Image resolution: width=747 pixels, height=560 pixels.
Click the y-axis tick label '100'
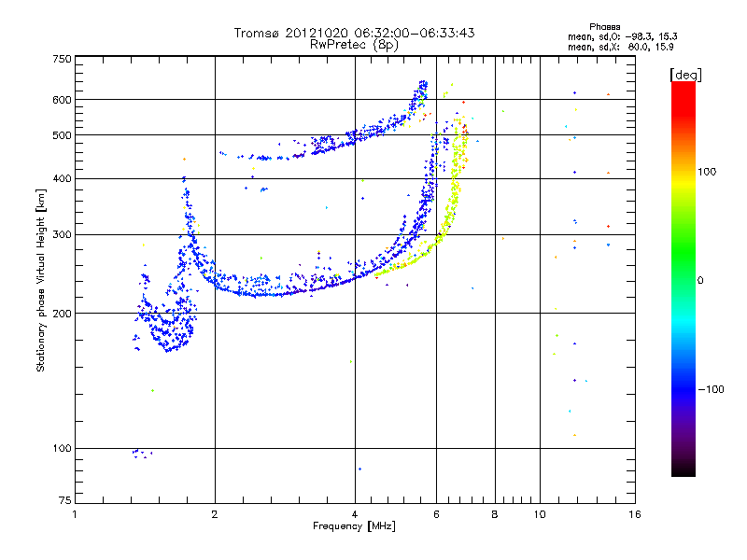click(62, 448)
